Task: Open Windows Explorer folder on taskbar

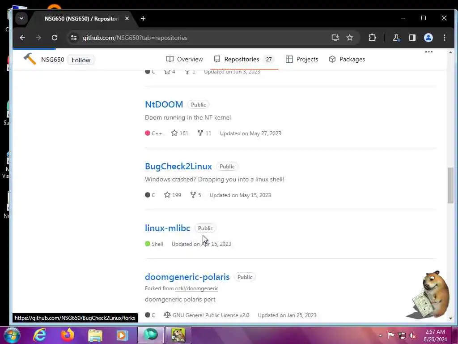Action: (x=95, y=335)
